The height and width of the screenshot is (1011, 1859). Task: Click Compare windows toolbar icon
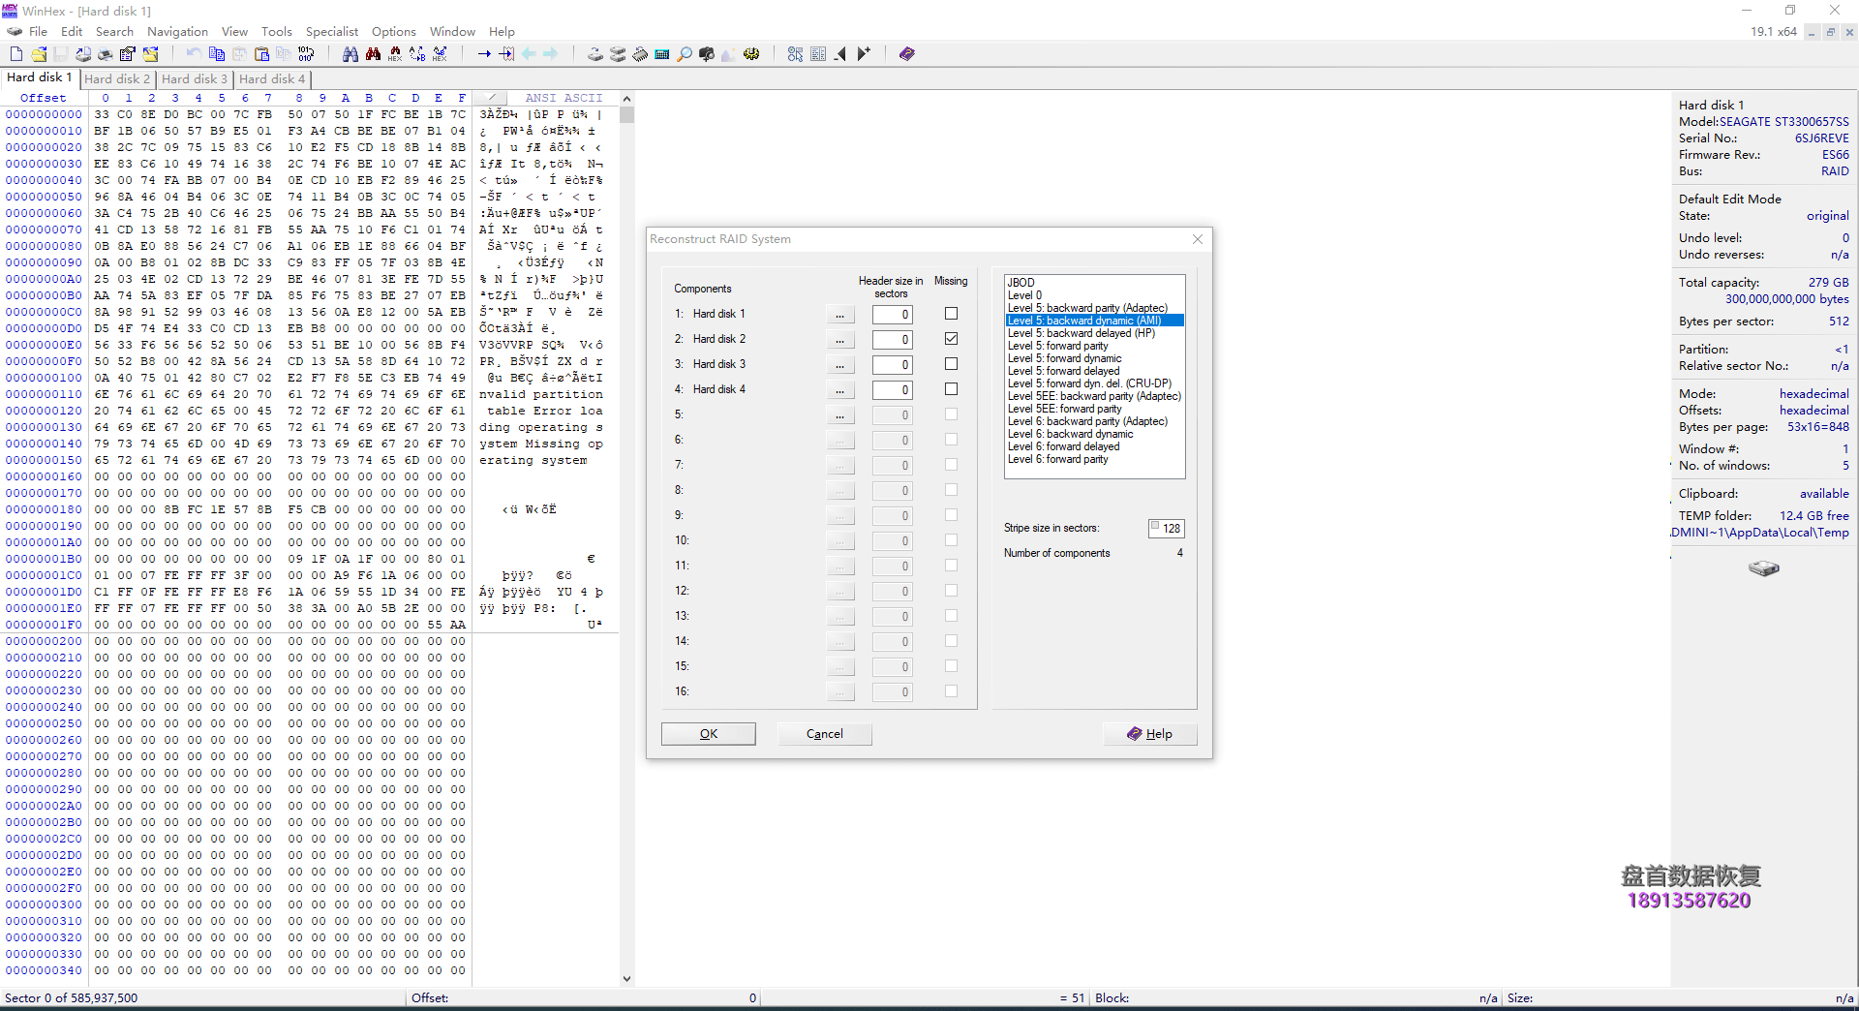818,54
